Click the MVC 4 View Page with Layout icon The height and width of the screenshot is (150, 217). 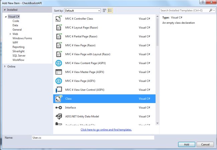pos(59,54)
